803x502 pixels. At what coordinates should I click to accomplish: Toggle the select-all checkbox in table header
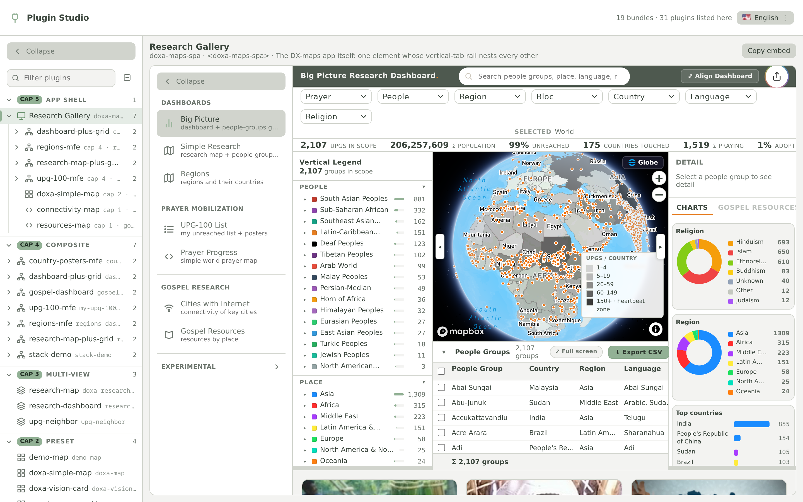(441, 371)
